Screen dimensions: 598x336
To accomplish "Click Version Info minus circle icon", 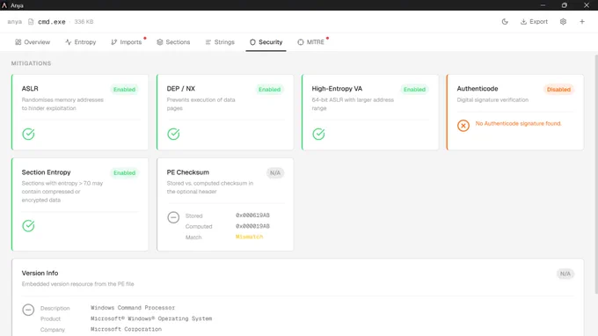I will click(28, 310).
